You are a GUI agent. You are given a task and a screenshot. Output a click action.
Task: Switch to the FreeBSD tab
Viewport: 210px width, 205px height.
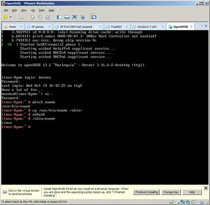pyautogui.click(x=116, y=27)
